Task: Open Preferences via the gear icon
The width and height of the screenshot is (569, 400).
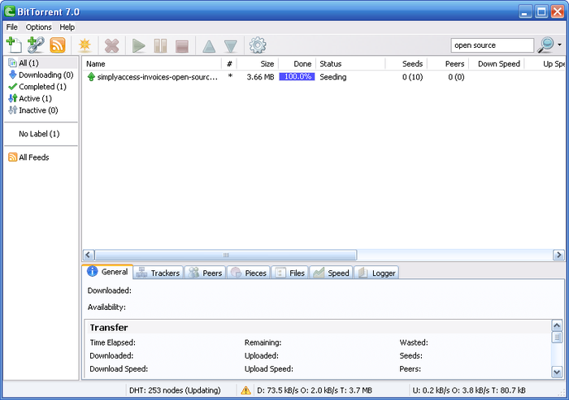Action: click(258, 45)
